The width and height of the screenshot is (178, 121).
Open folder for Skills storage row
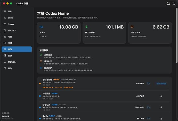pyautogui.click(x=148, y=118)
